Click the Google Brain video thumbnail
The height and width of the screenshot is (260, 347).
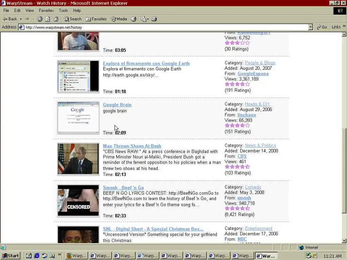click(x=78, y=118)
